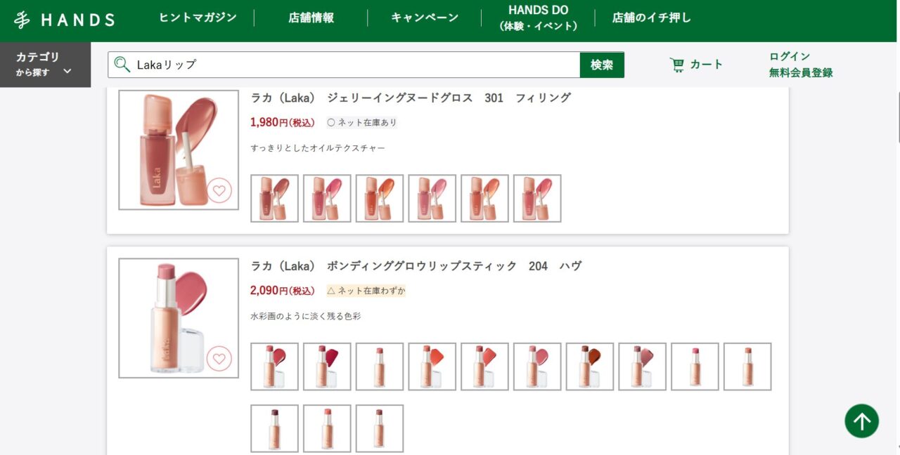The height and width of the screenshot is (455, 900).
Task: Open ジェリーイングヌードグロス 301 product title
Action: (x=411, y=98)
